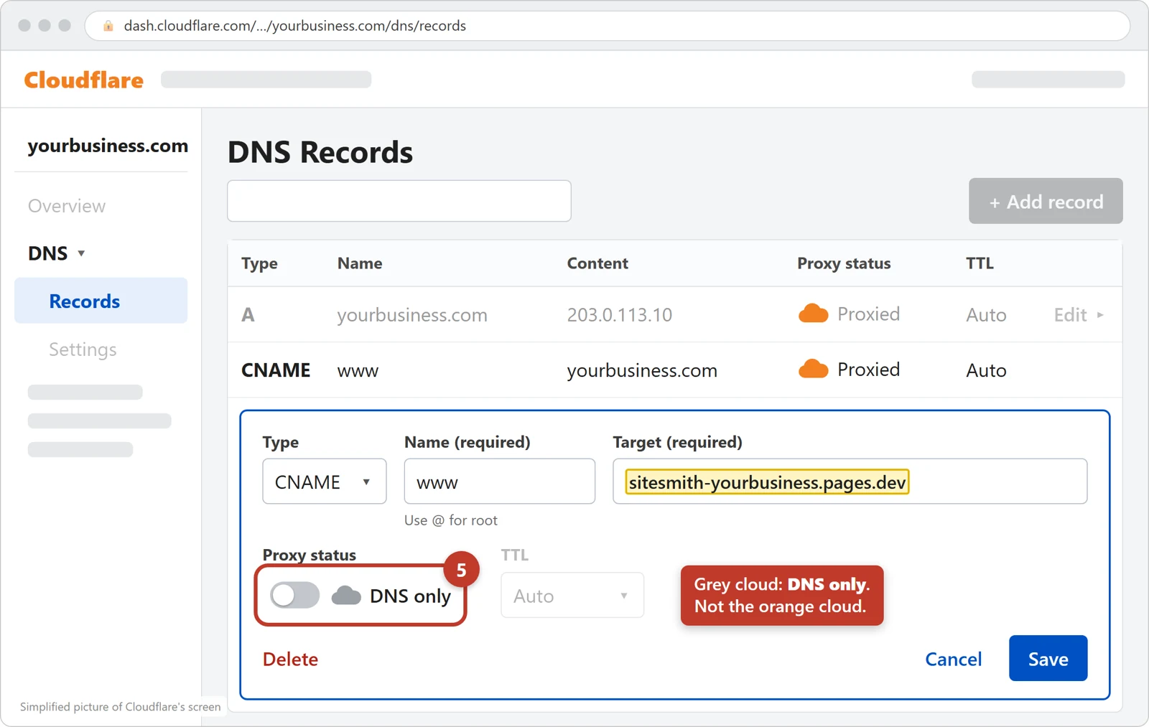The height and width of the screenshot is (727, 1149).
Task: Click the IP address 203.0.113.10
Action: (620, 315)
